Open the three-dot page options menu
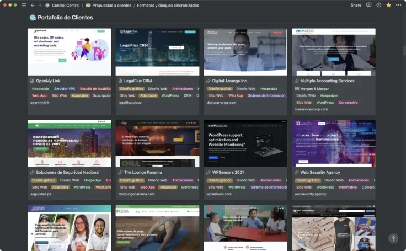Screen dimensions: 406x251 click(x=398, y=5)
